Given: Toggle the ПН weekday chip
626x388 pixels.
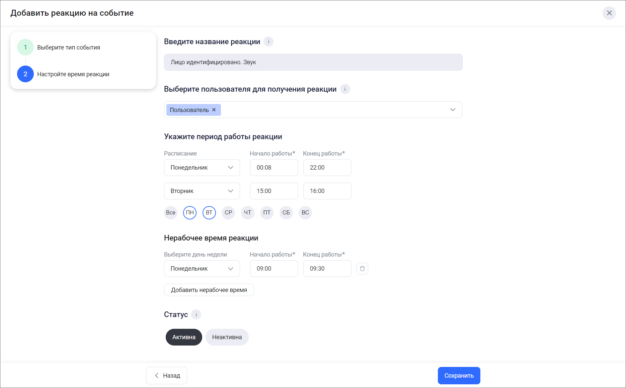Looking at the screenshot, I should 190,213.
